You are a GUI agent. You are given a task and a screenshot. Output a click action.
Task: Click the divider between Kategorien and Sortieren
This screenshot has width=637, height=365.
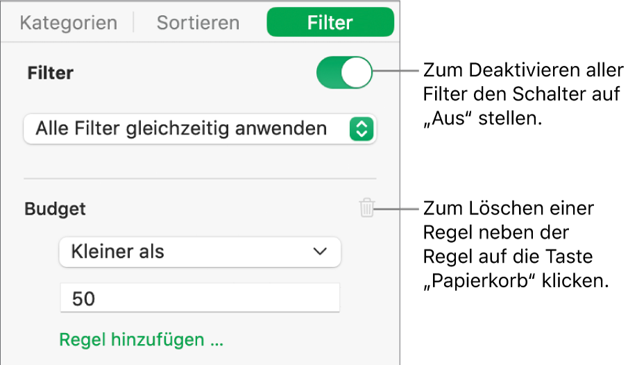tap(134, 23)
